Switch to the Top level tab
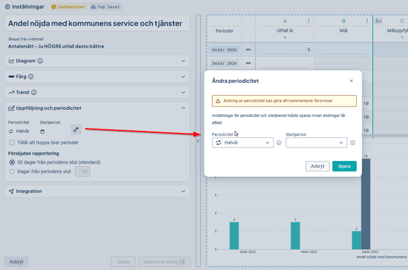This screenshot has width=408, height=270. 105,7
